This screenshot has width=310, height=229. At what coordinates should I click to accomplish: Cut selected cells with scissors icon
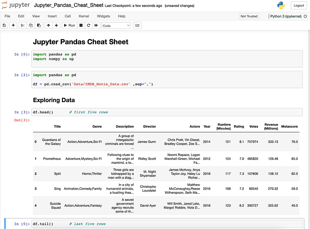pos(22,26)
